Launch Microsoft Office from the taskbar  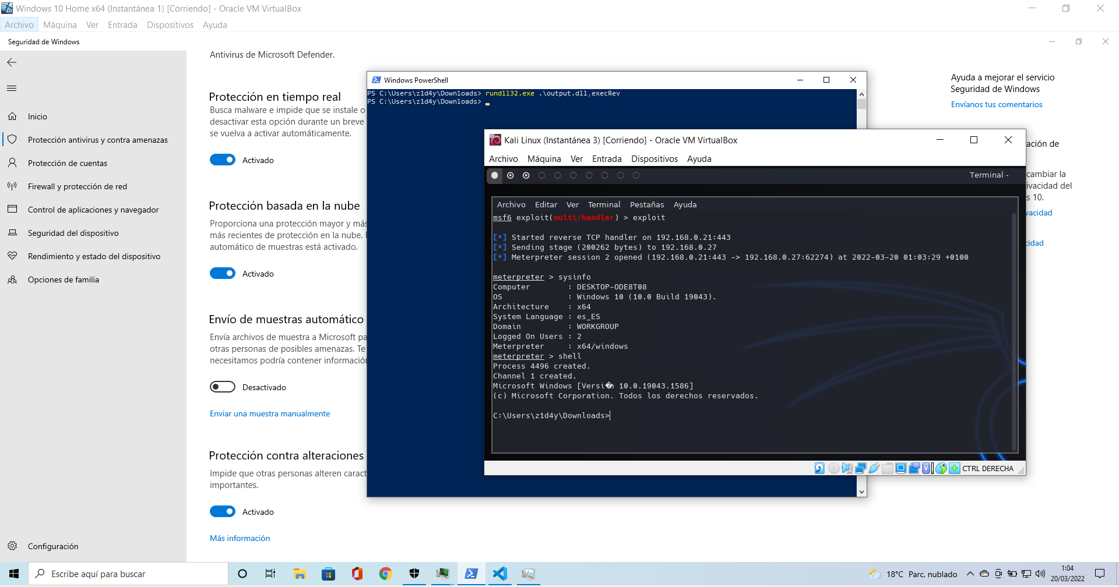(357, 574)
